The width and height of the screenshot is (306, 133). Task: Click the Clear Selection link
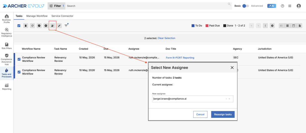pos(166,38)
